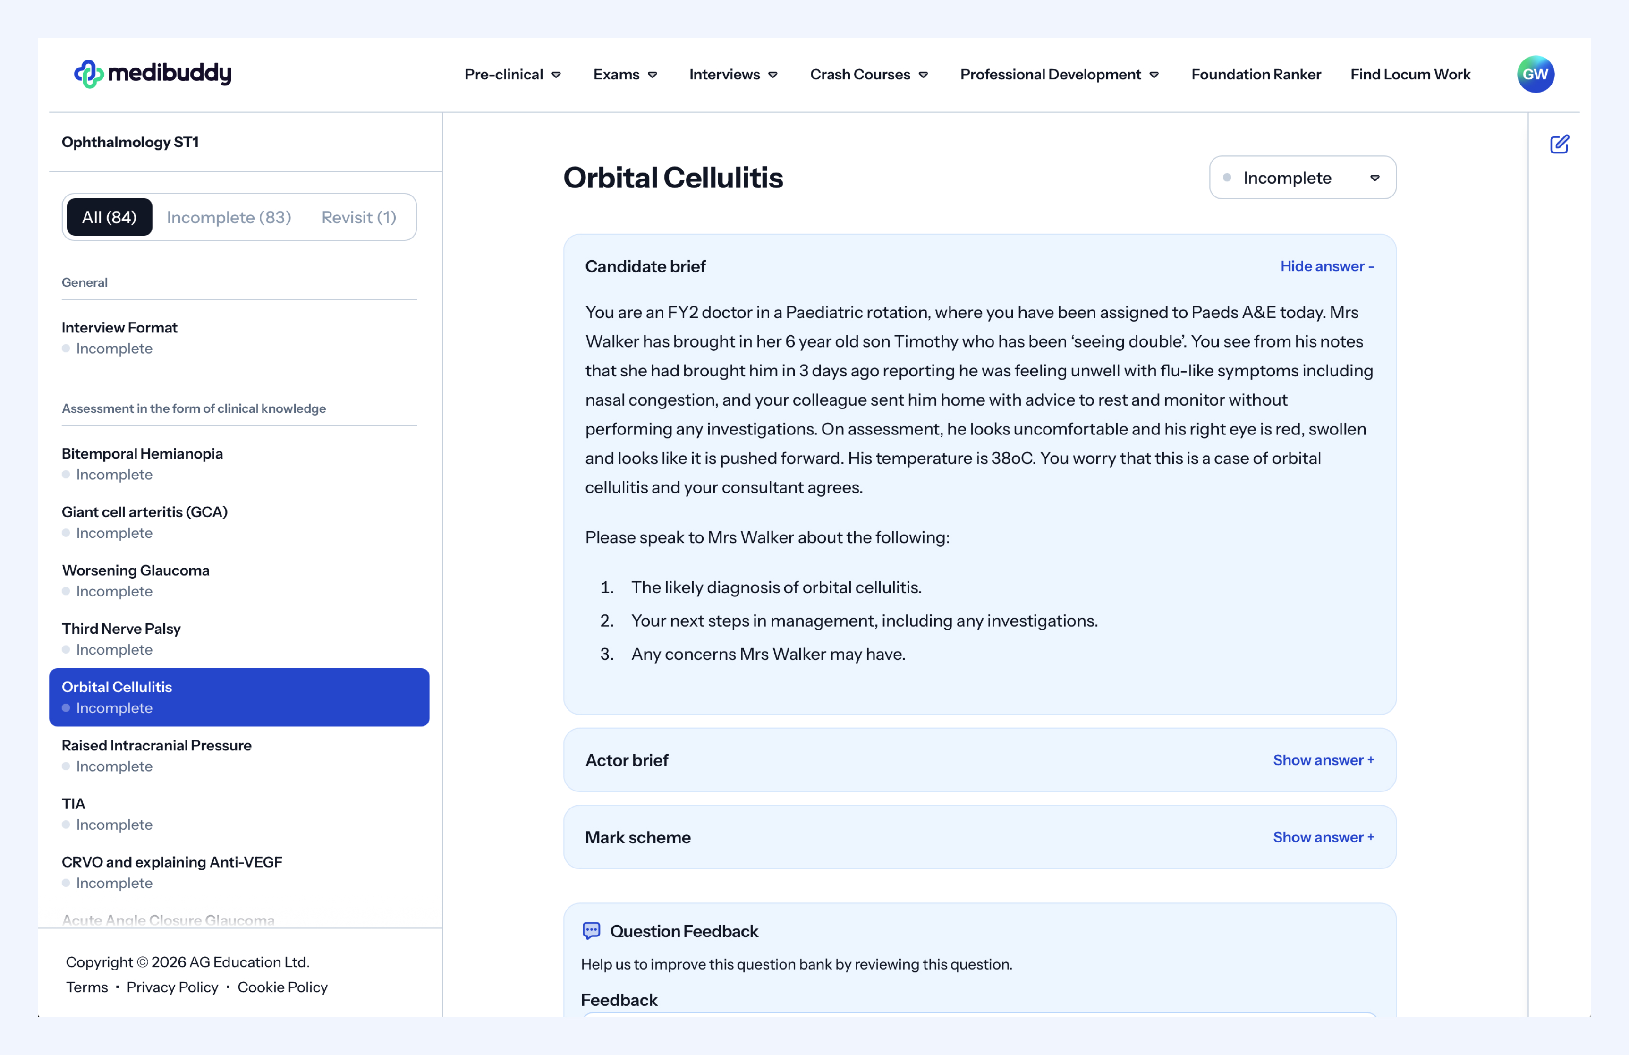This screenshot has width=1629, height=1055.
Task: Click the Crash Courses dropdown caret
Action: [x=923, y=75]
